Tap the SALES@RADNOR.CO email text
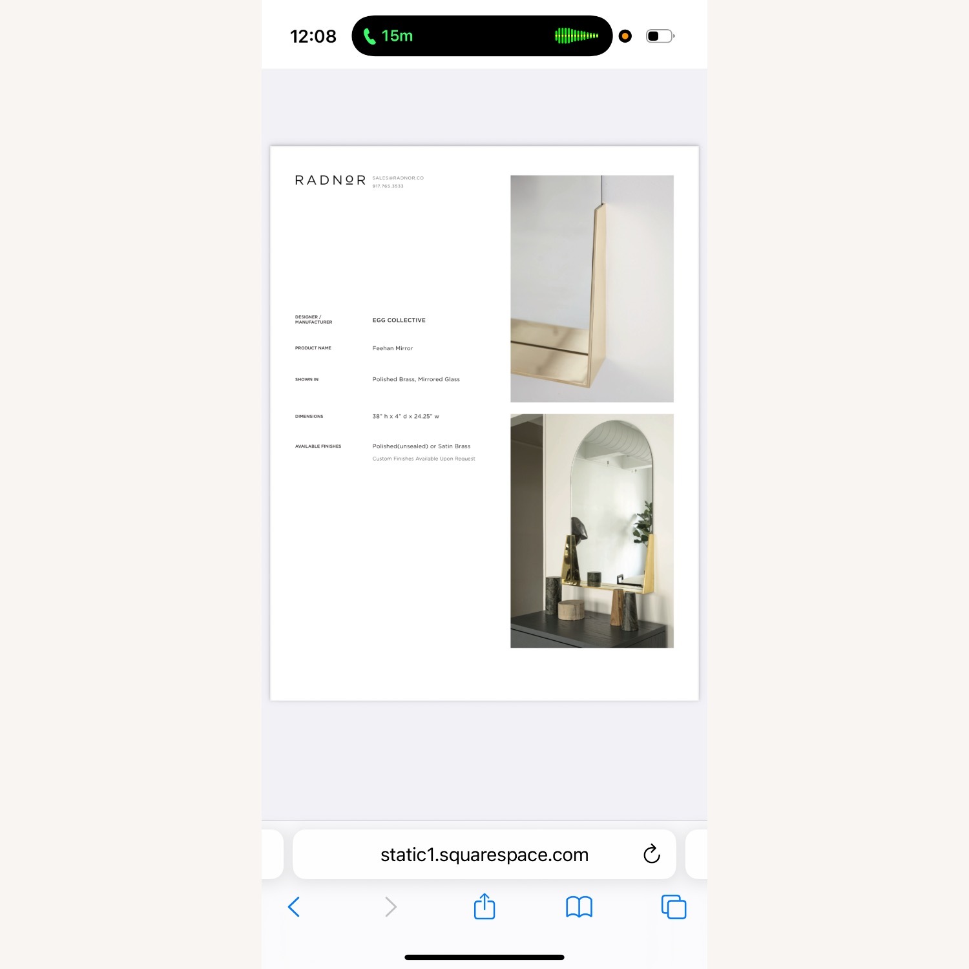Screen dimensions: 969x969 [398, 178]
